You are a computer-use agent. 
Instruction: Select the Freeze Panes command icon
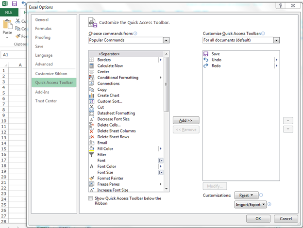pos(91,184)
